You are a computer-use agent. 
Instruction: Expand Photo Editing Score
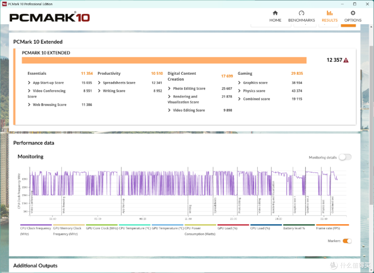point(169,88)
